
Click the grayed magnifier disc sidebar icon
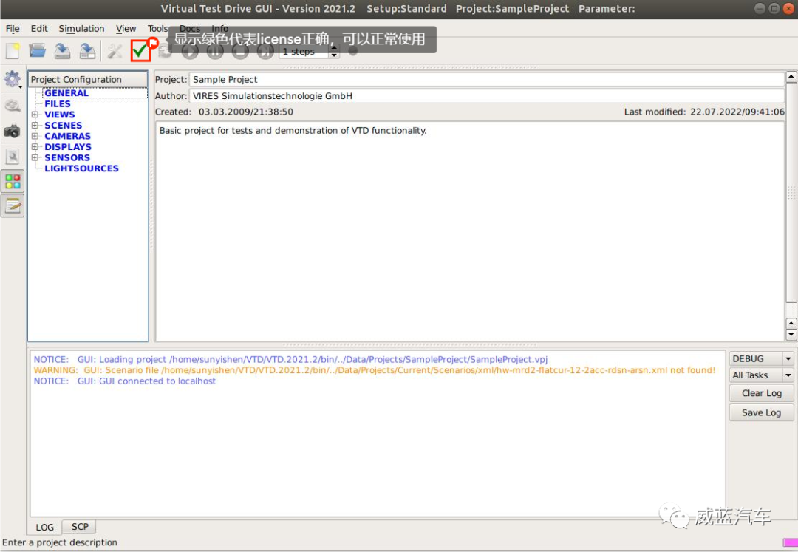pos(13,106)
